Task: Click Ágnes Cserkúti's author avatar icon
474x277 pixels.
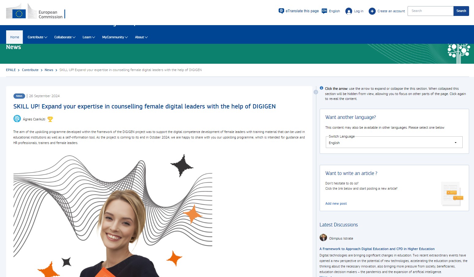Action: pos(17,119)
